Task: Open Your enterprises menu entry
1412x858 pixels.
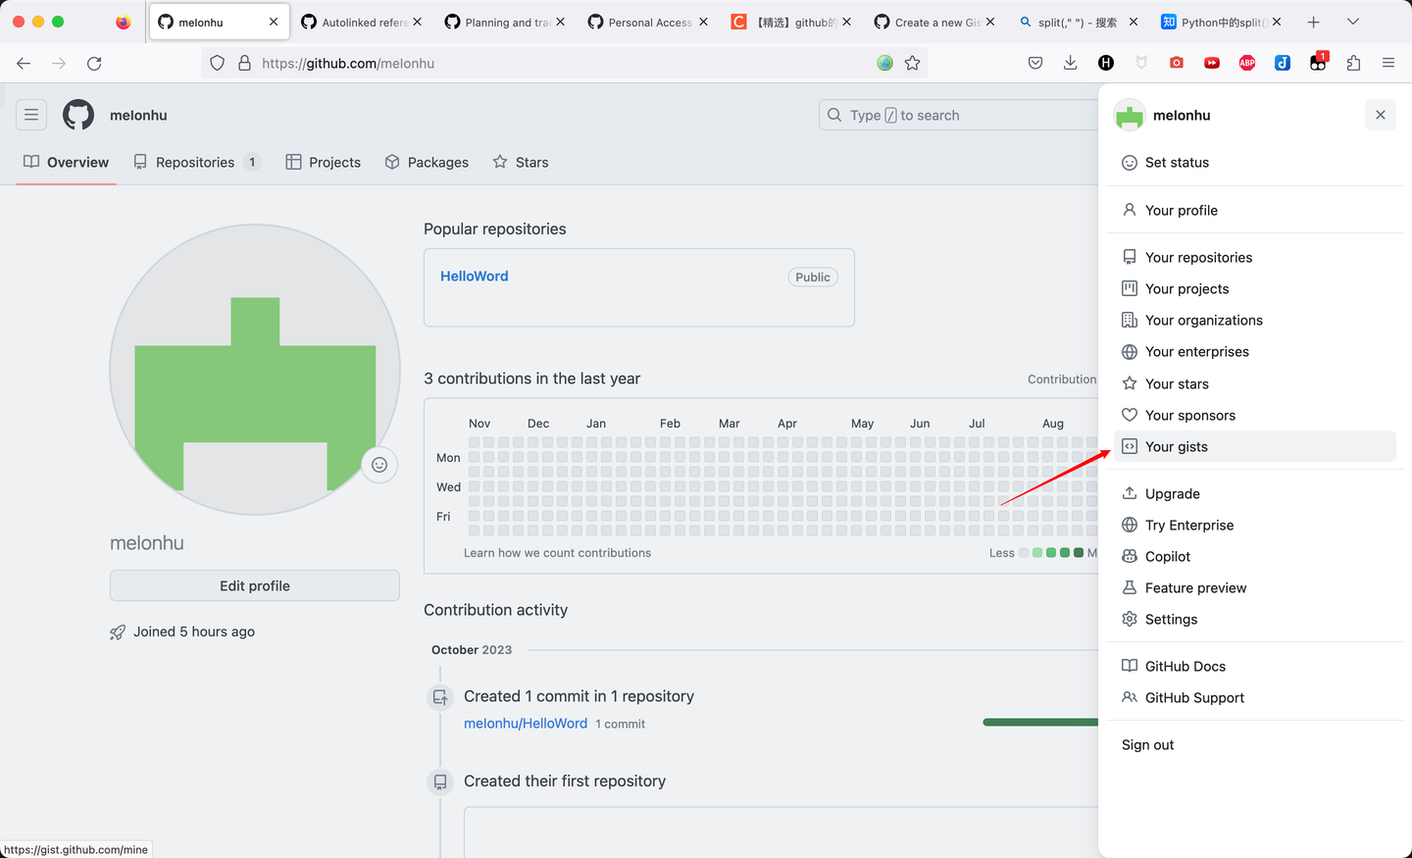Action: click(x=1255, y=351)
